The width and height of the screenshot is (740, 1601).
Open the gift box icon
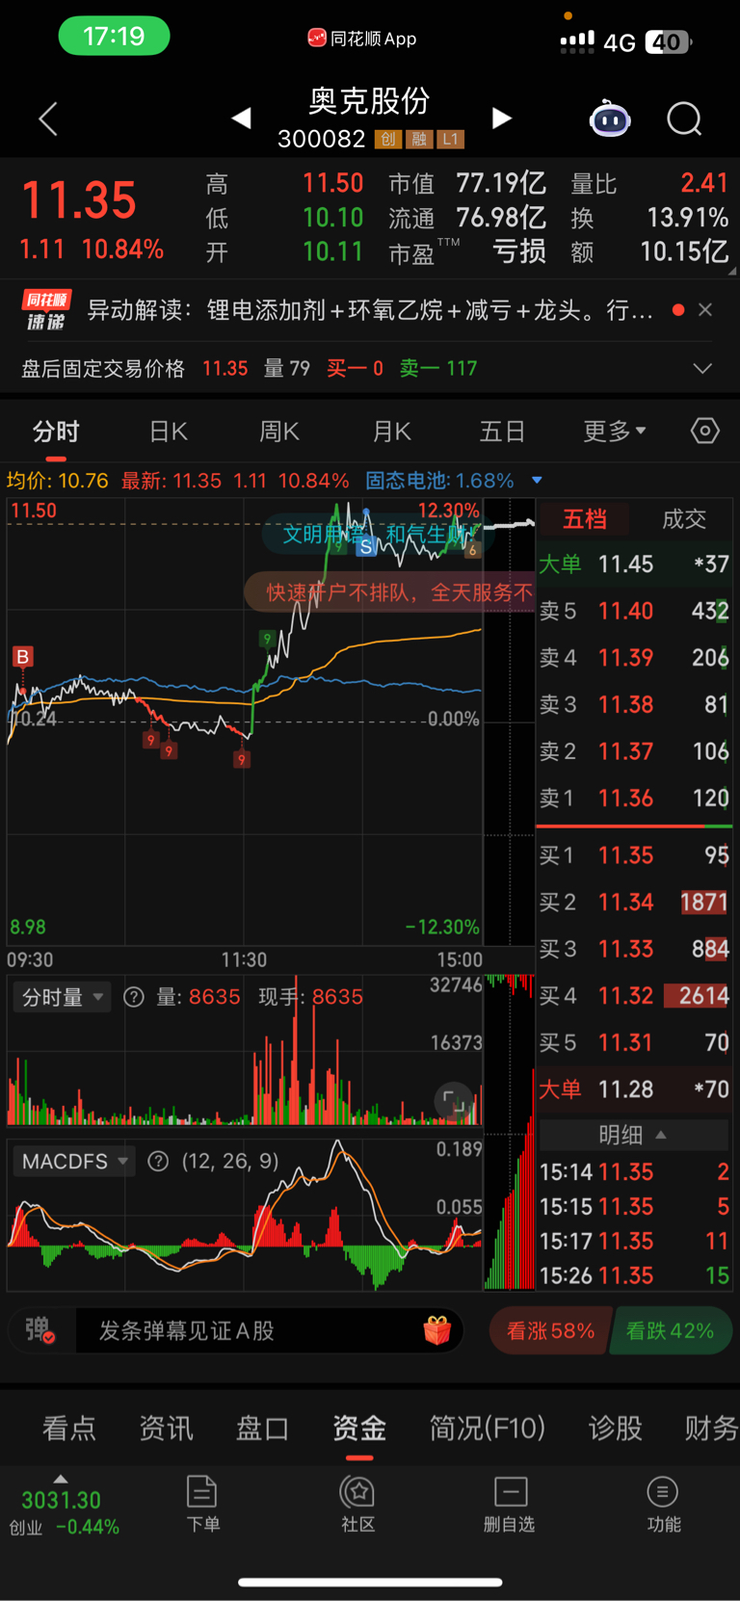click(437, 1330)
